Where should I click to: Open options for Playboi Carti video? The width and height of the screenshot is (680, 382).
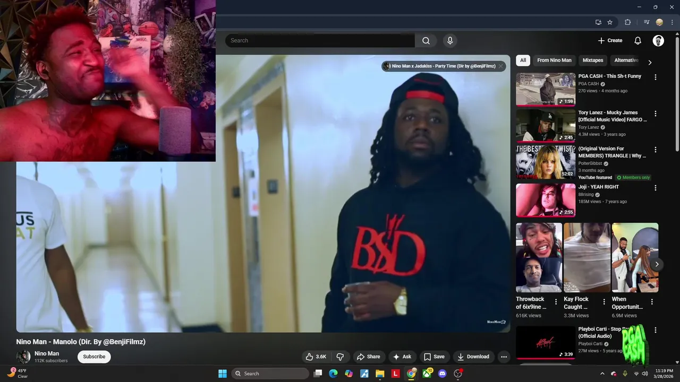655,330
